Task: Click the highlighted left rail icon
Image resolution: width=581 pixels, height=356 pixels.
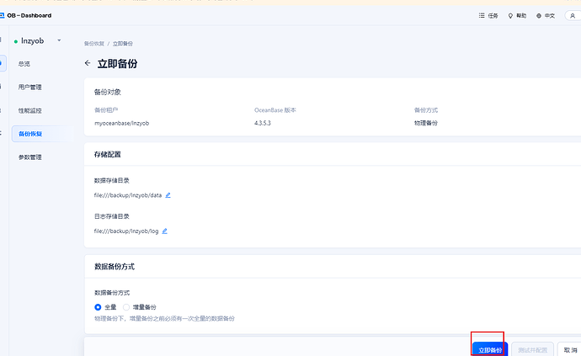Action: click(3, 63)
